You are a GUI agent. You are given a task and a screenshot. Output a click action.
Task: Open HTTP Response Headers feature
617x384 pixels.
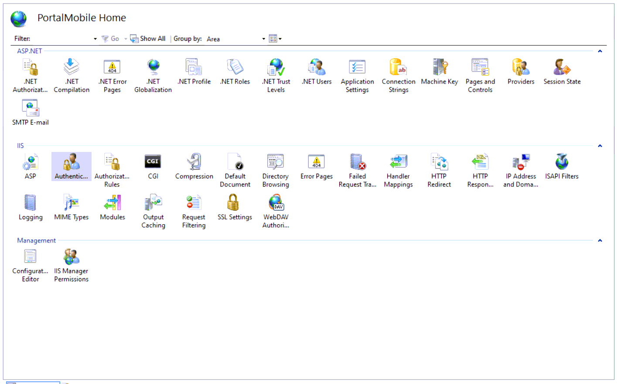point(480,171)
